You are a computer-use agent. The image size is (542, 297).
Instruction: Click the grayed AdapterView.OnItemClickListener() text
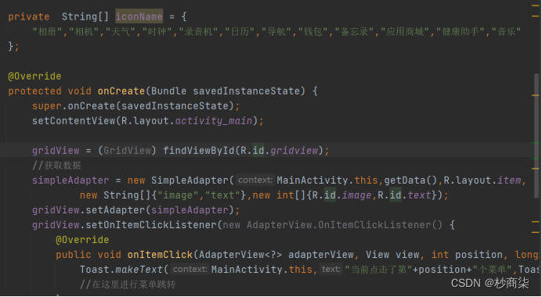point(345,225)
